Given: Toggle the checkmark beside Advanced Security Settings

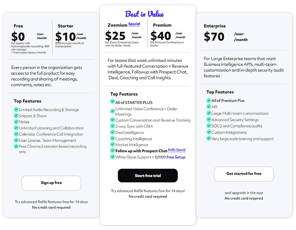Looking at the screenshot, I should (209, 119).
